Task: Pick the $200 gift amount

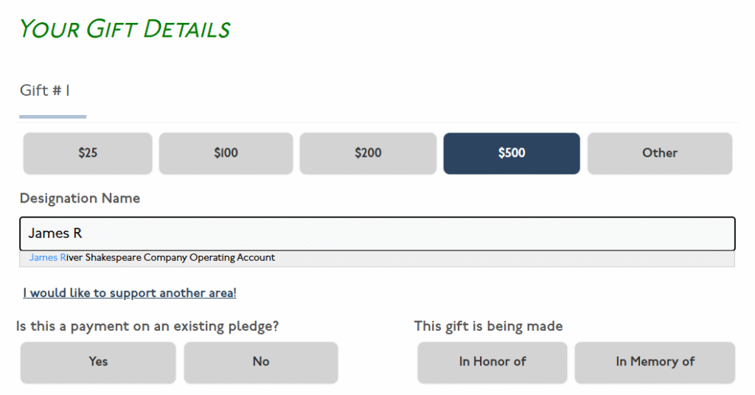Action: pyautogui.click(x=368, y=153)
